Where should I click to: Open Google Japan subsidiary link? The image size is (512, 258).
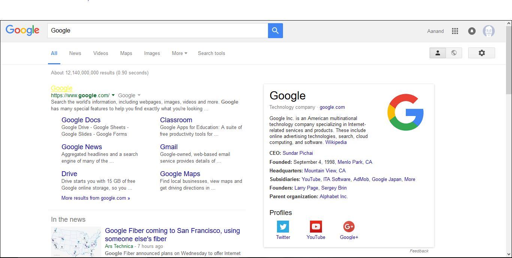[x=386, y=179]
